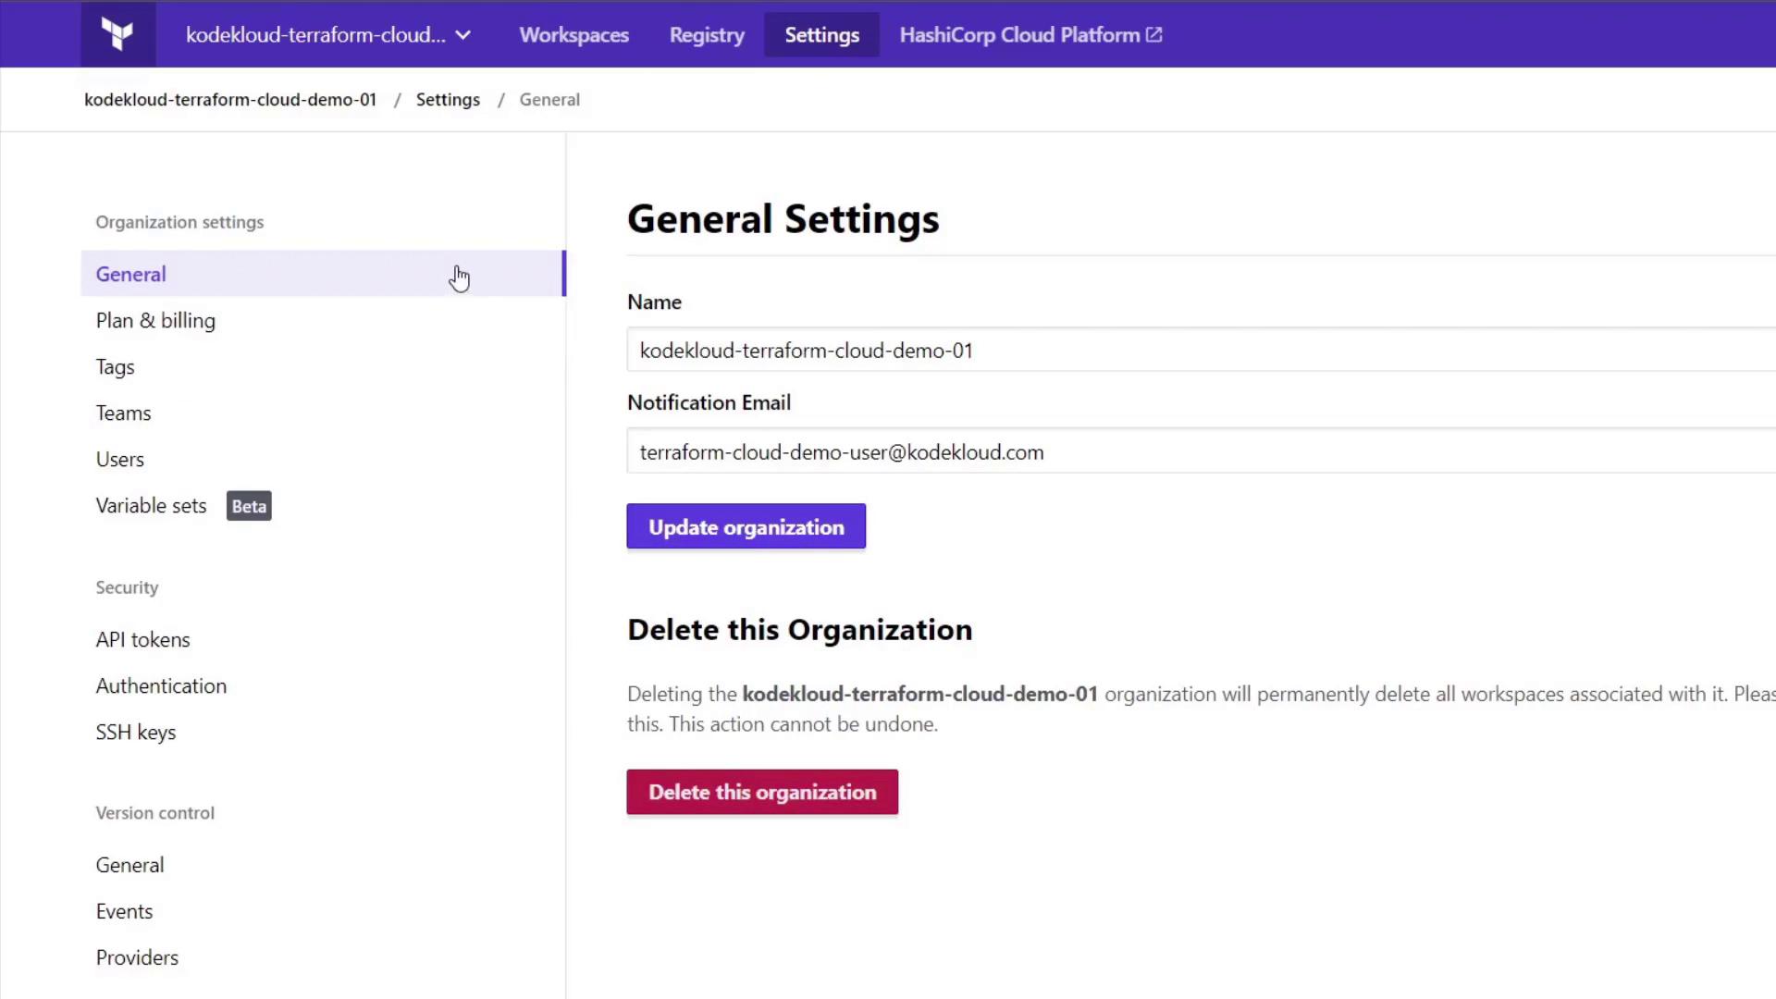This screenshot has width=1776, height=999.
Task: Go to Authentication settings
Action: pos(161,686)
